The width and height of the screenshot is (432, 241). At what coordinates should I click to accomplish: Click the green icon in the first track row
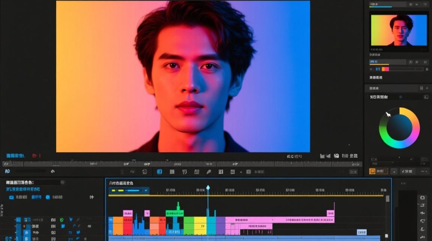click(62, 220)
